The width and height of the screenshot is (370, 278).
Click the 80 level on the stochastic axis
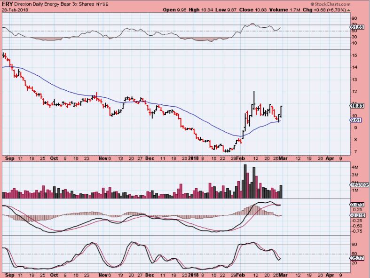[354, 245]
